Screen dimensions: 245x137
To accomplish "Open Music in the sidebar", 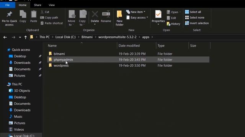I will (x=18, y=116).
